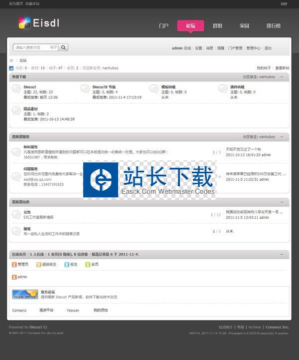Open the 精品素材 forum title
Screen dimensions: 299x360
31,109
